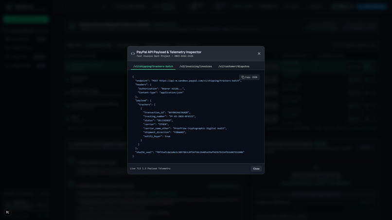Select the "notify_buyer": true line
Viewport: 392px width, 220px height.
tap(157, 136)
